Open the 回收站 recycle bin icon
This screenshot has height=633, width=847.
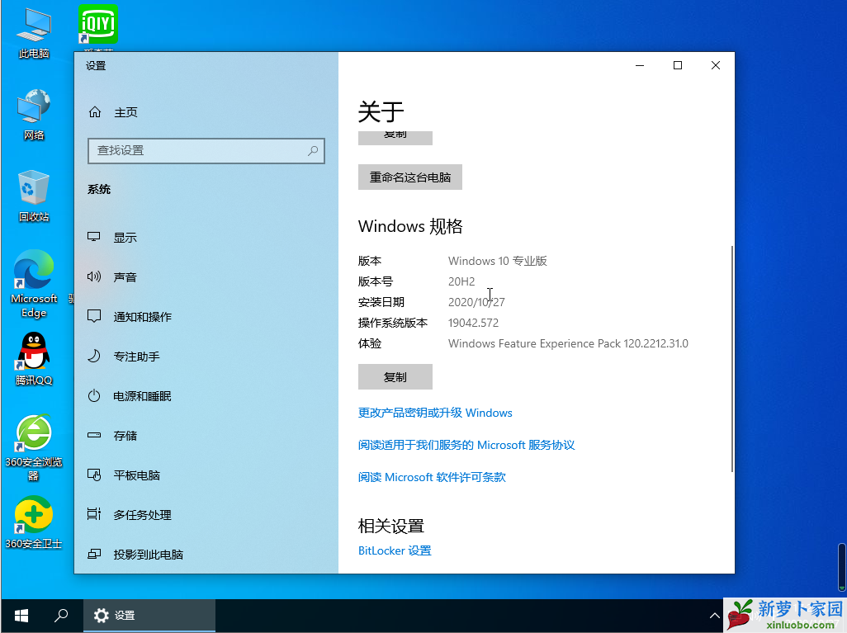[x=34, y=196]
